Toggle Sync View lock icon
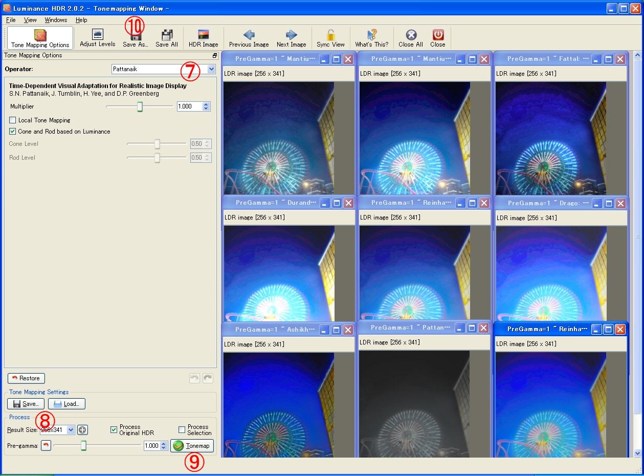 point(330,35)
